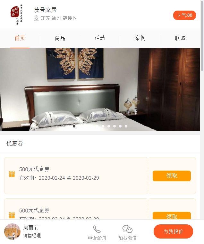Claim the first 500元代金券 coupon

pos(172,176)
